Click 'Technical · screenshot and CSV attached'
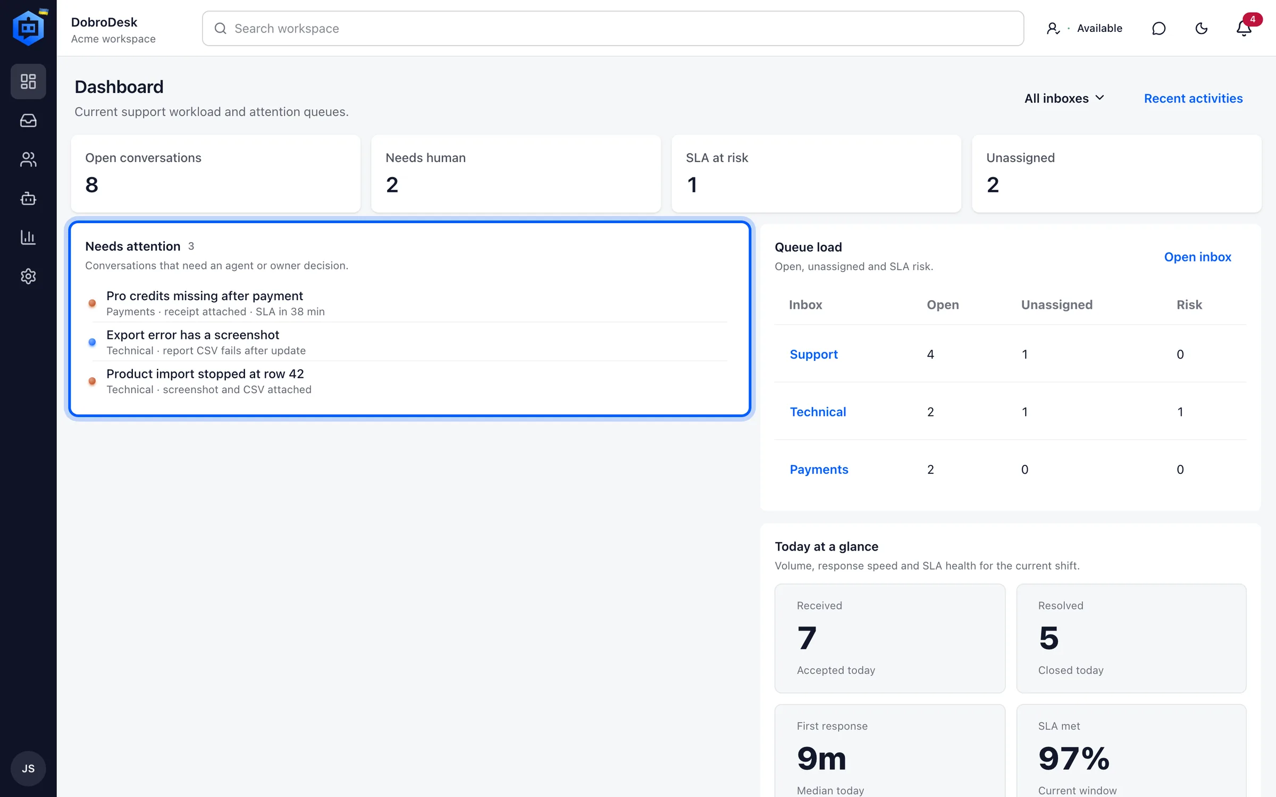 [208, 389]
